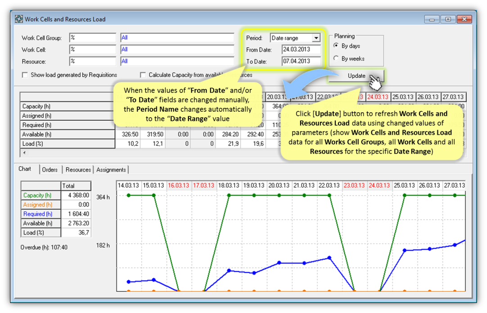
Task: Select the Assigned (h) row header in the load grid
Action: [68, 115]
